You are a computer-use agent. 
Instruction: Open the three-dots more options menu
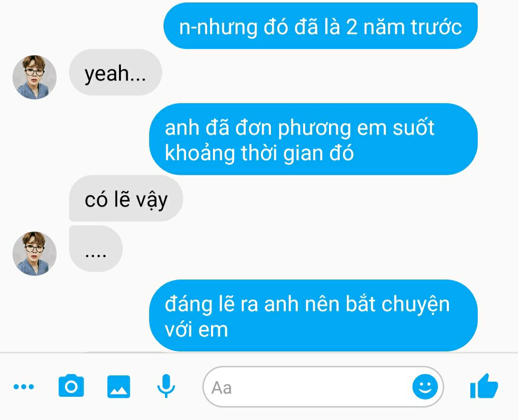pos(24,386)
